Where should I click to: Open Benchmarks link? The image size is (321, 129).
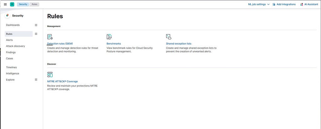point(113,44)
